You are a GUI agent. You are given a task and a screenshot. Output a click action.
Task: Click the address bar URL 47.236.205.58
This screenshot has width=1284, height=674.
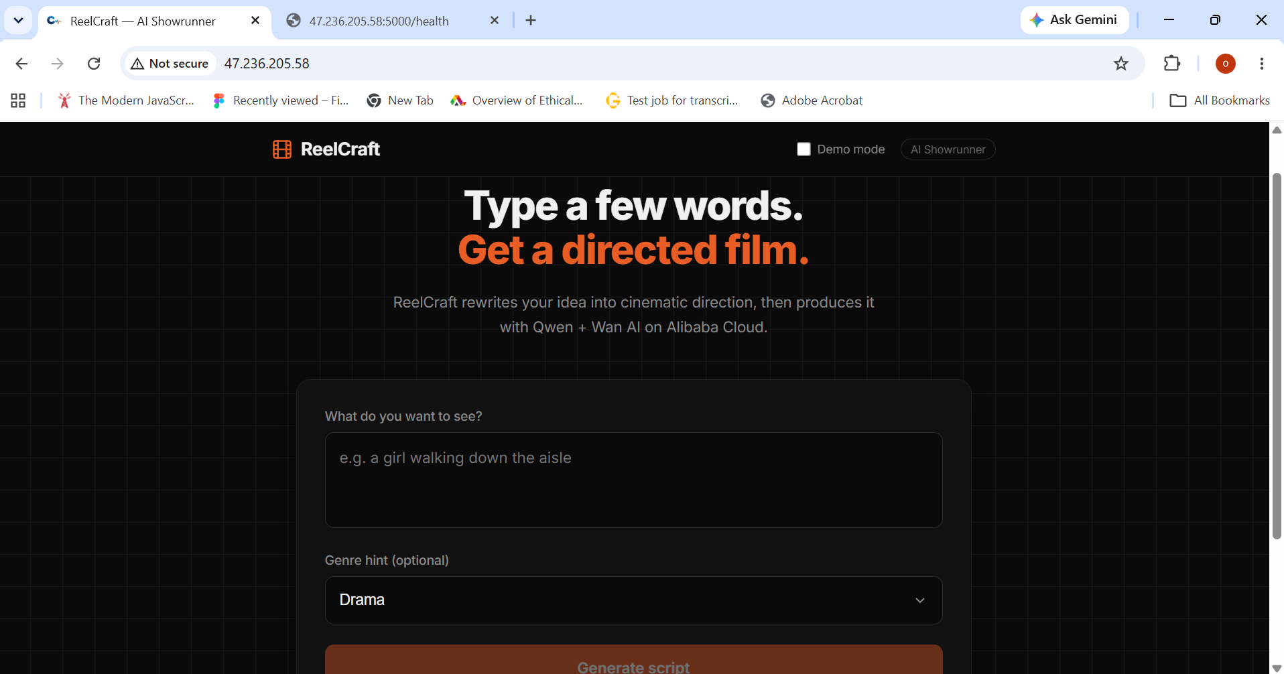point(267,64)
